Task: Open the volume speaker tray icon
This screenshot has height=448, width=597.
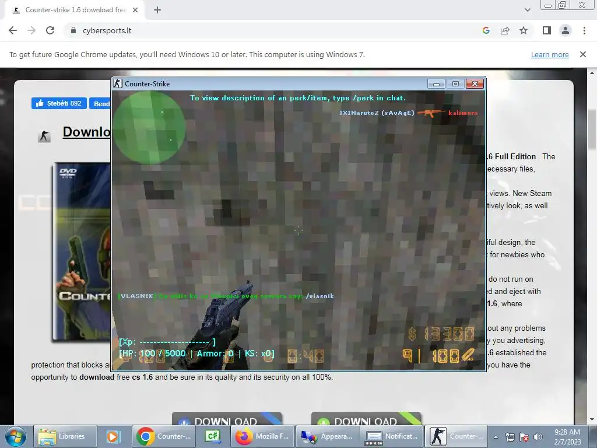Action: click(x=538, y=437)
